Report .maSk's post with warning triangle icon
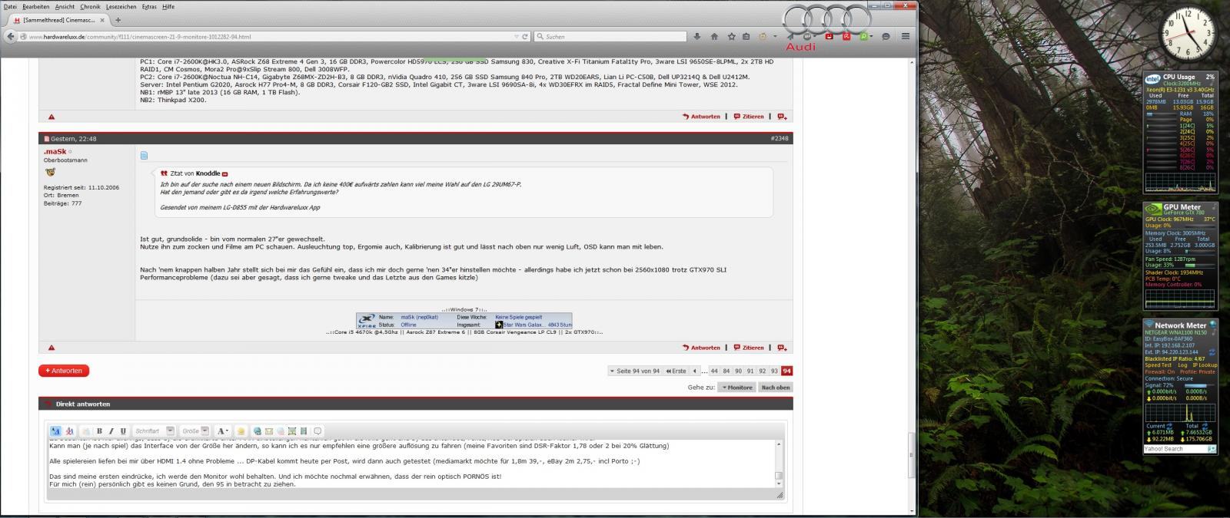The image size is (1230, 518). coord(52,348)
